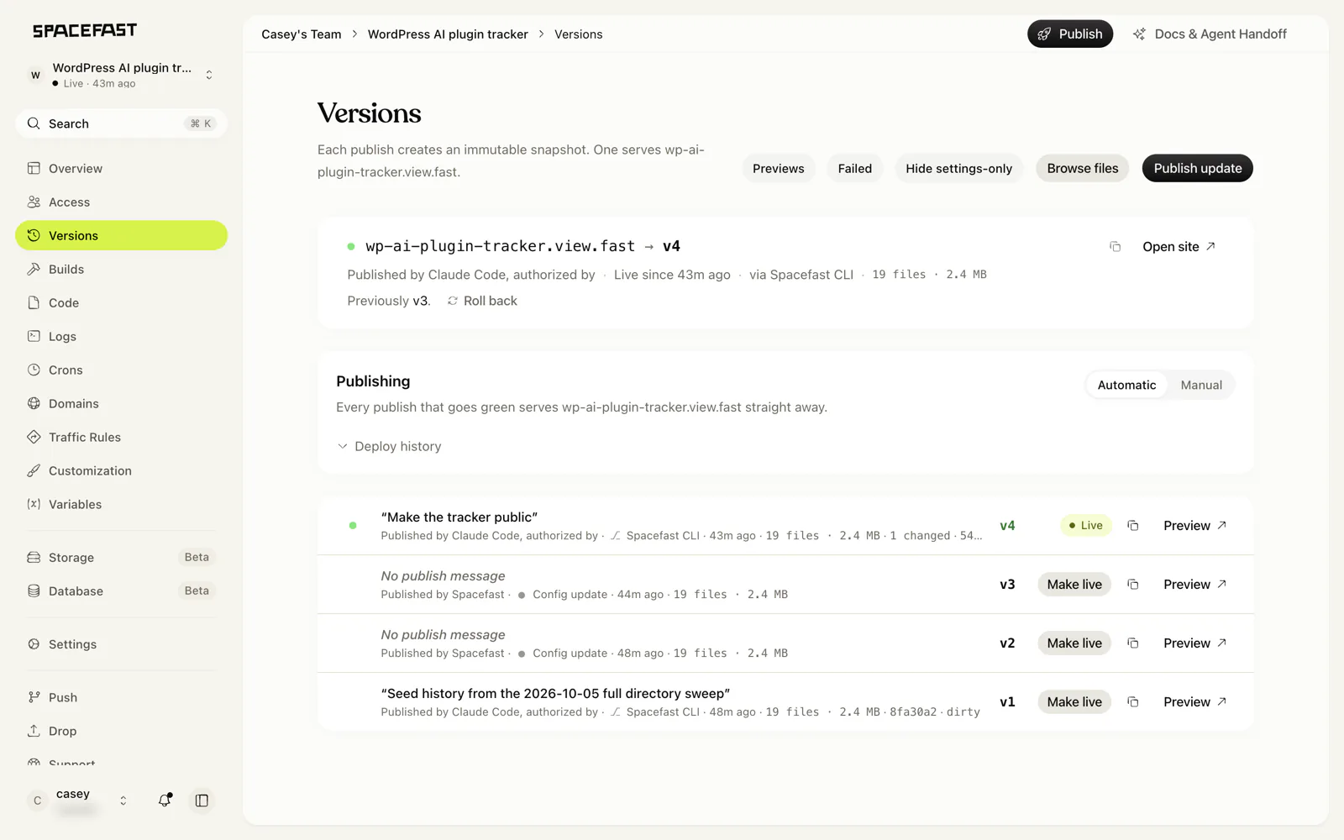Click the Publish update button
The width and height of the screenshot is (1344, 840).
tap(1197, 168)
